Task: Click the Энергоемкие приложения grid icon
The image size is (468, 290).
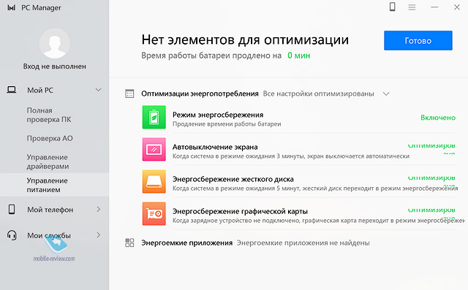Action: (x=129, y=243)
